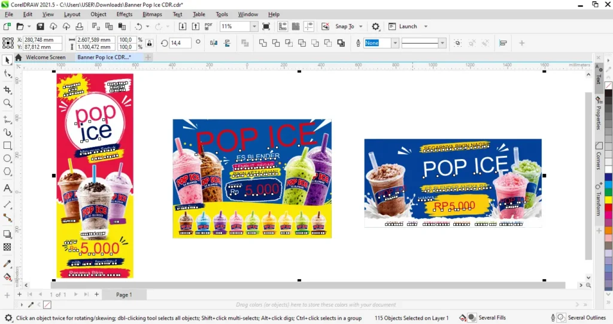This screenshot has width=613, height=324.
Task: Pick the blue palette swatch
Action: [609, 177]
